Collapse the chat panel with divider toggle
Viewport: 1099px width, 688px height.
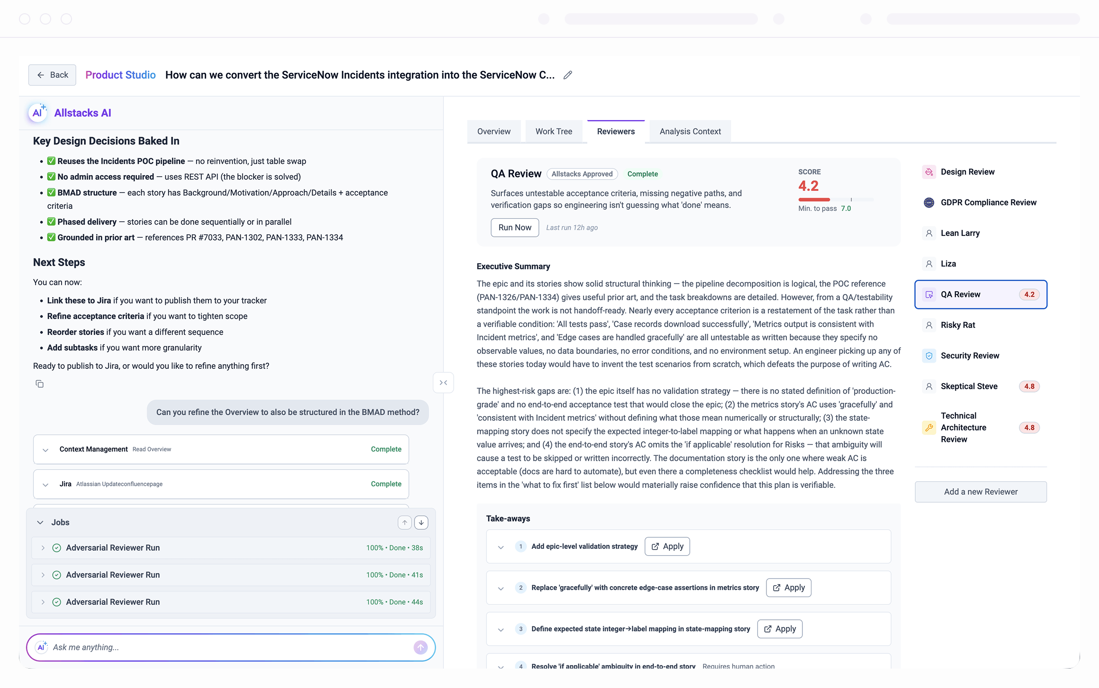[443, 383]
